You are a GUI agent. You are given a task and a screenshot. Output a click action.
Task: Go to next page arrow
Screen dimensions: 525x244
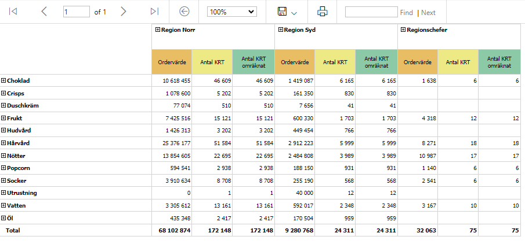coord(123,12)
